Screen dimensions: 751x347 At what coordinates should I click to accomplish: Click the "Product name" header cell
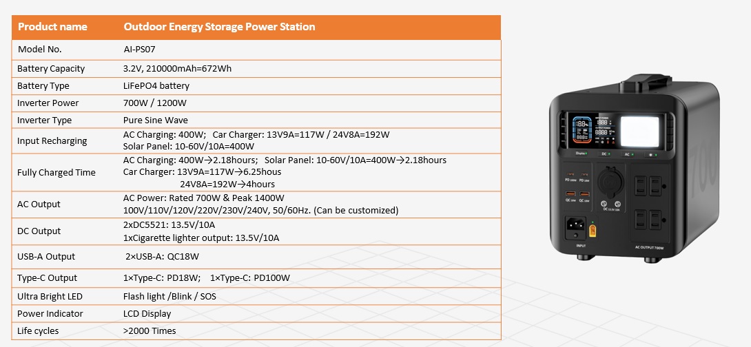[52, 27]
